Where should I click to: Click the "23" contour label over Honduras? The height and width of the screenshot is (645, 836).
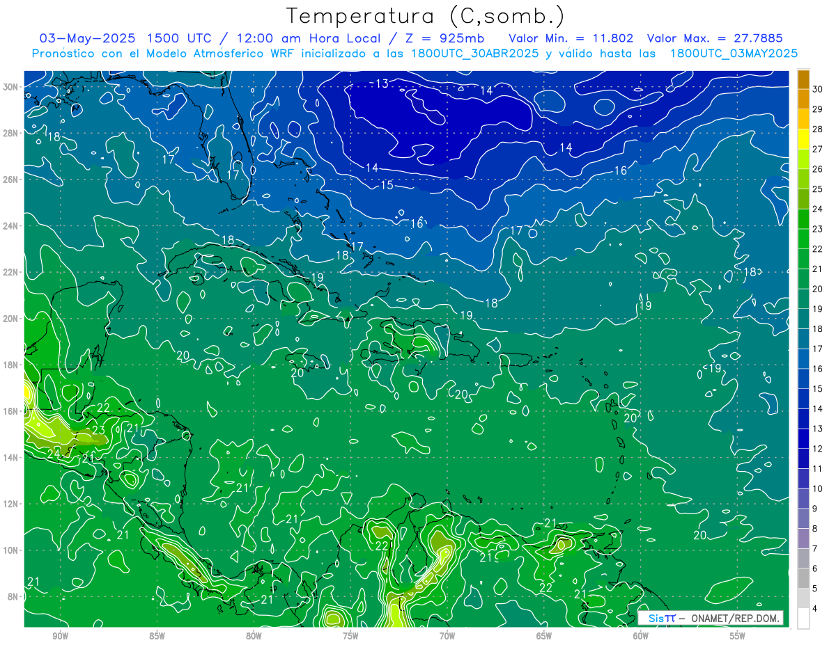[x=99, y=430]
